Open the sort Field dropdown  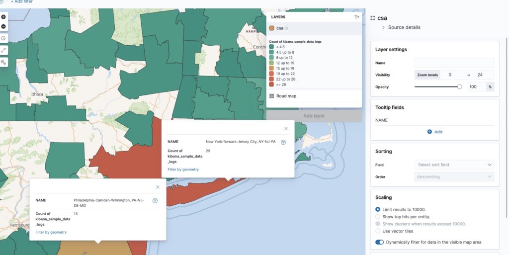tap(454, 165)
